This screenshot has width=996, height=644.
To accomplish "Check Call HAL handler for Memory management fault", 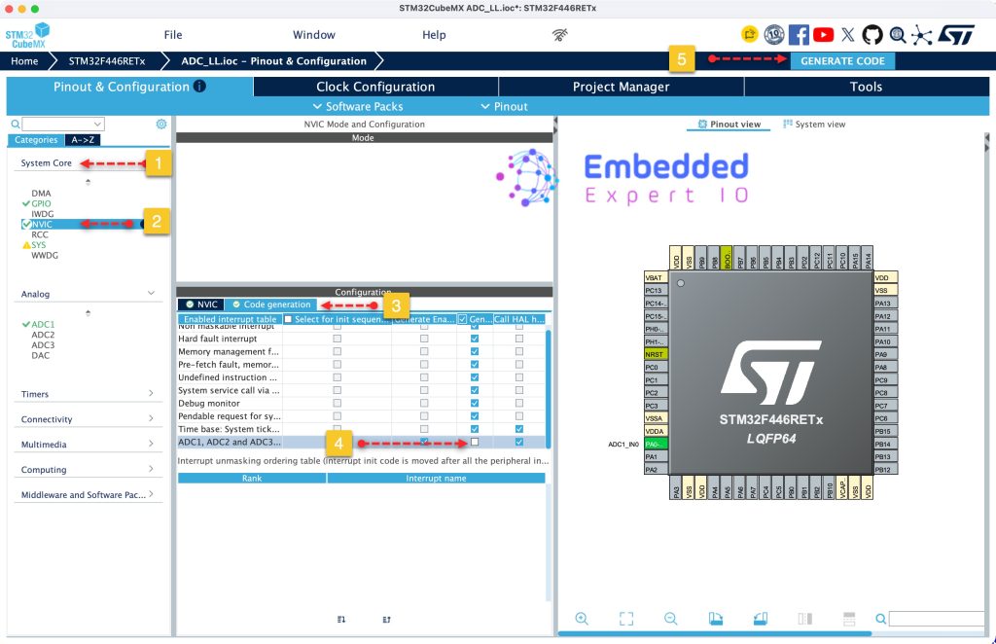I will pyautogui.click(x=519, y=351).
